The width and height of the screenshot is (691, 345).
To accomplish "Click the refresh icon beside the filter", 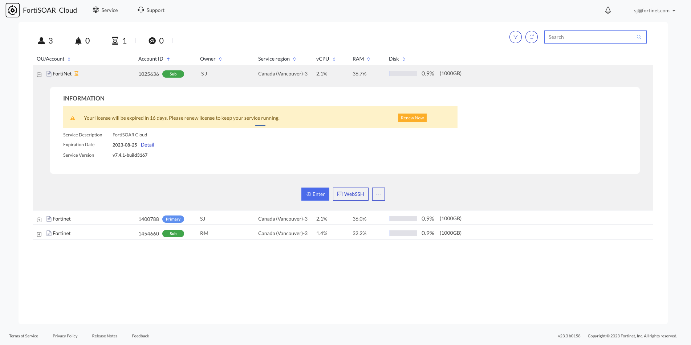I will (532, 37).
